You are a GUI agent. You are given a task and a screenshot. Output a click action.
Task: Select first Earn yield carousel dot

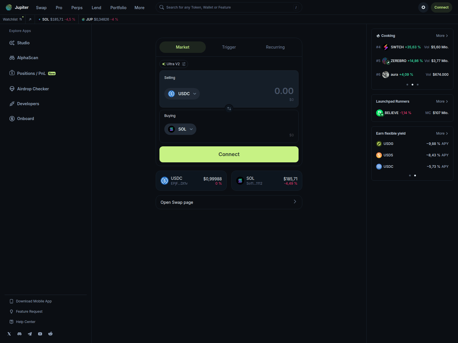[410, 176]
